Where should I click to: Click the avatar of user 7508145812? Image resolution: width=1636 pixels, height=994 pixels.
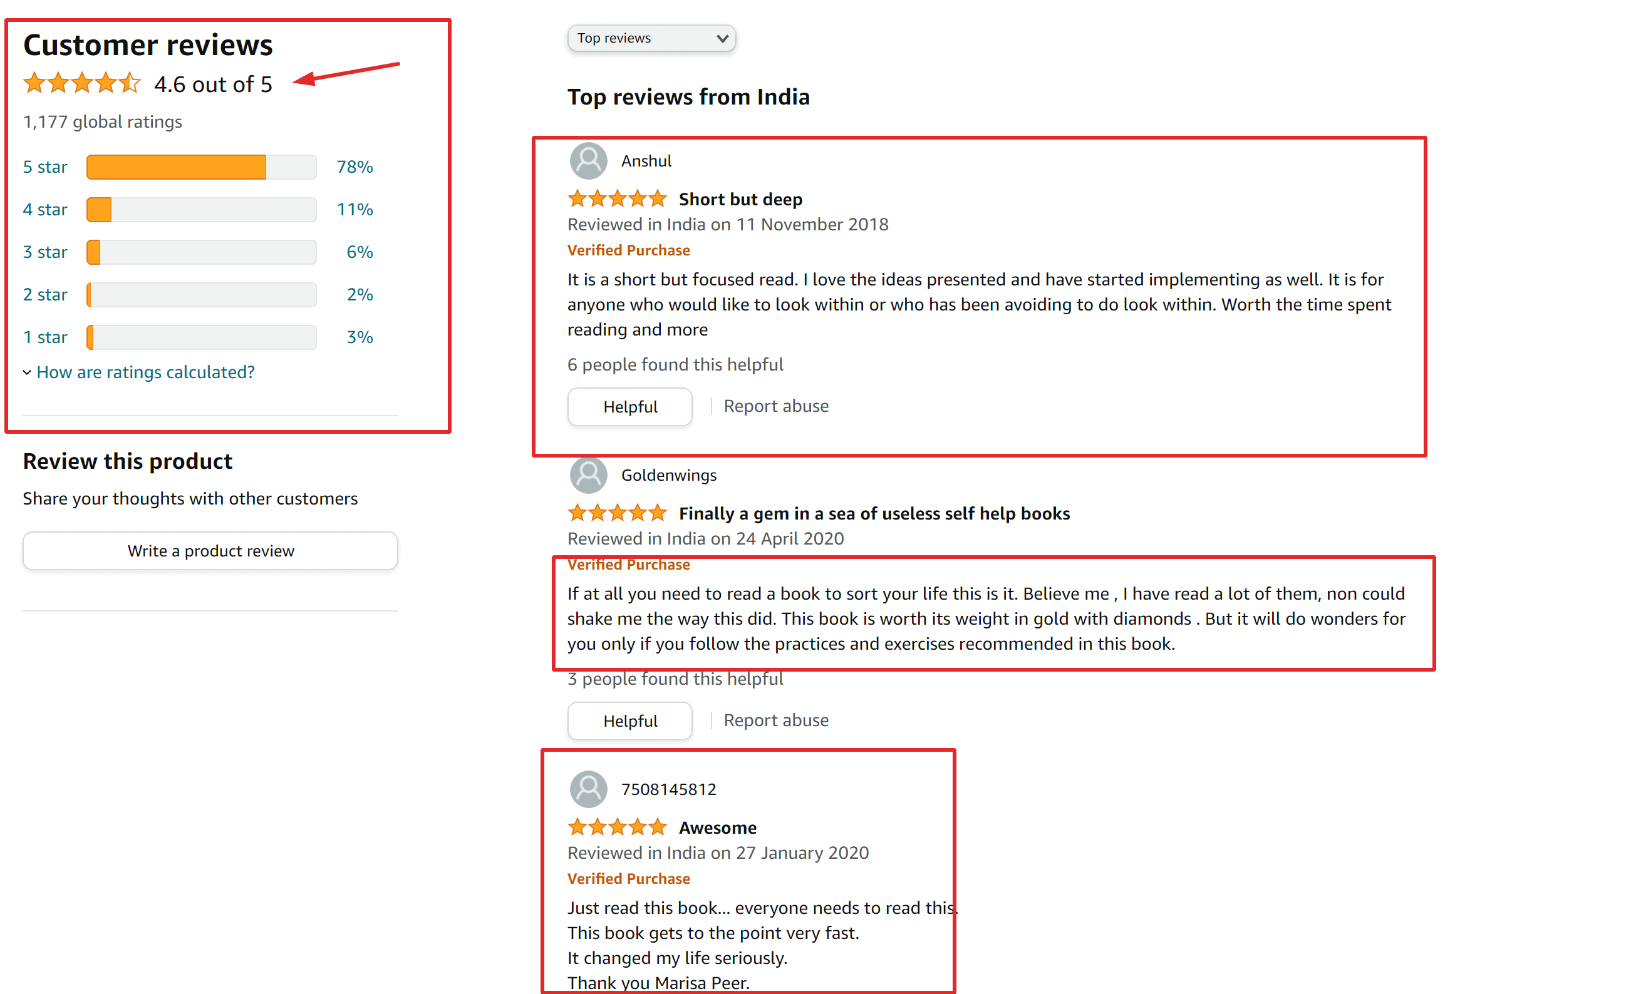pyautogui.click(x=588, y=789)
